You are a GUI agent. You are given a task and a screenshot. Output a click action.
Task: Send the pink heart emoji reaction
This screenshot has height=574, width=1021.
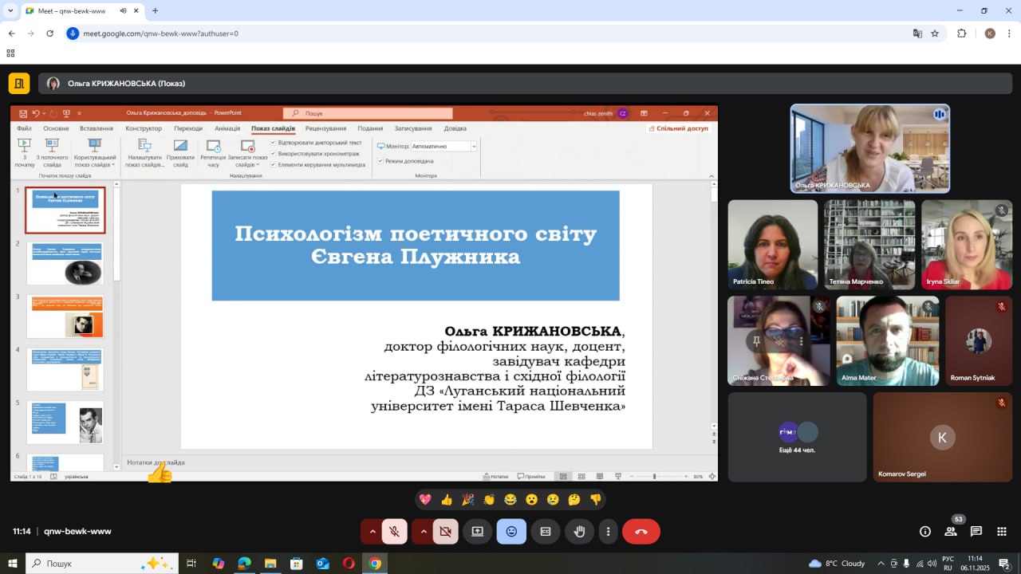pyautogui.click(x=425, y=500)
